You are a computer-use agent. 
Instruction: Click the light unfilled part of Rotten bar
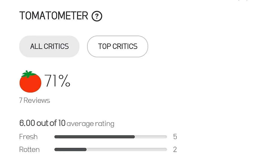pos(127,150)
